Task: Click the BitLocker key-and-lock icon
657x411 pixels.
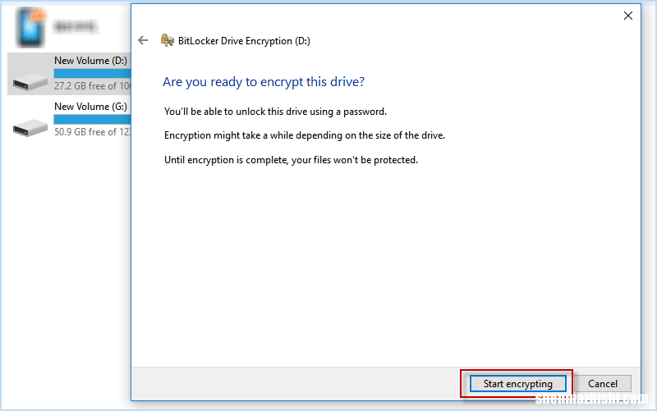Action: (x=168, y=40)
